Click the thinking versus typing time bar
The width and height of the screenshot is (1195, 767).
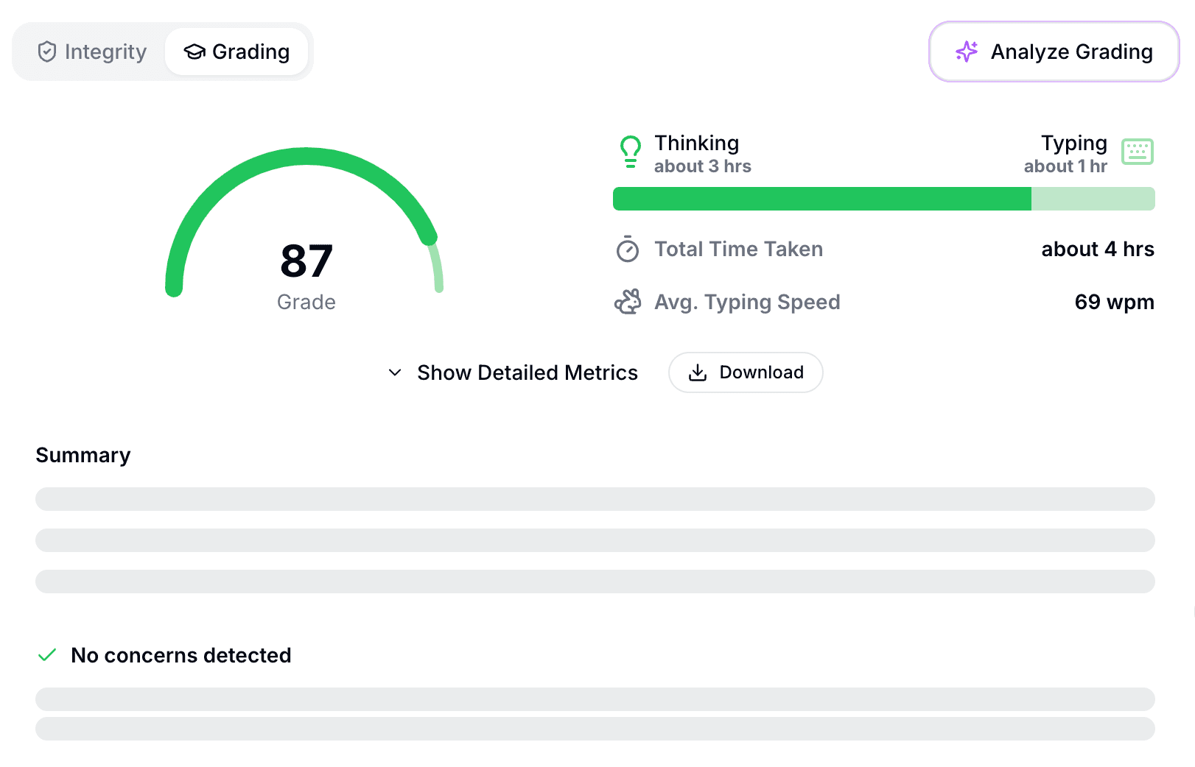coord(884,199)
